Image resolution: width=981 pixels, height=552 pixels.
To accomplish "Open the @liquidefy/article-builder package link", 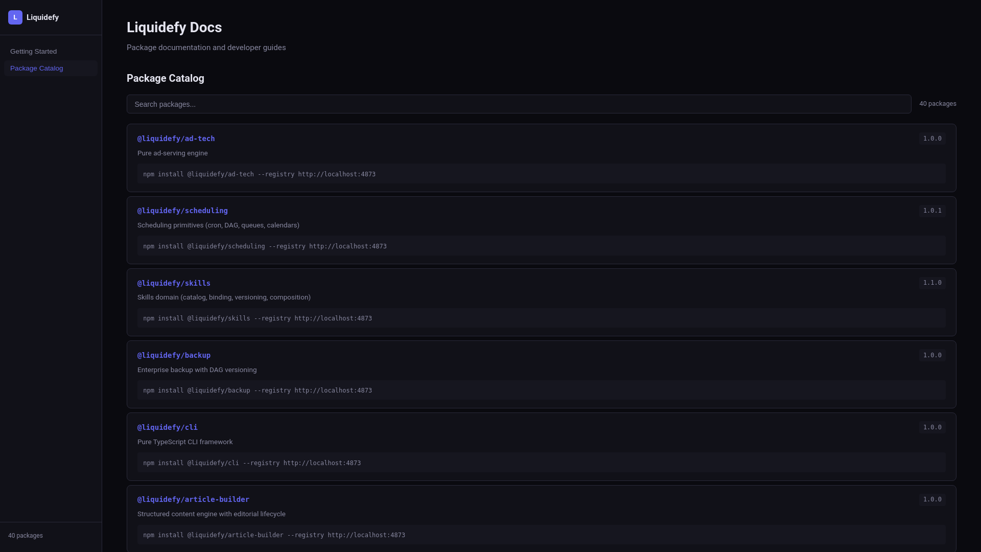I will click(x=193, y=499).
